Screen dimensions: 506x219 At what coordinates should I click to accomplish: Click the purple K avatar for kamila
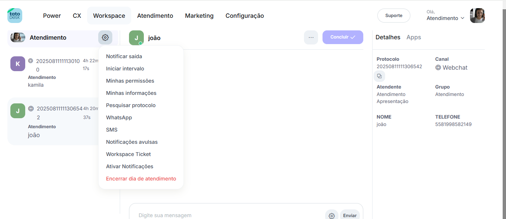[18, 64]
